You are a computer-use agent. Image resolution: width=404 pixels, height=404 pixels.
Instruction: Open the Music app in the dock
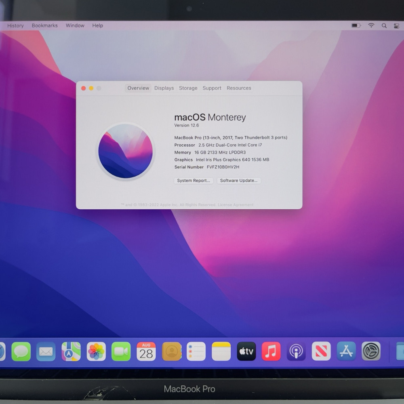coord(271,351)
